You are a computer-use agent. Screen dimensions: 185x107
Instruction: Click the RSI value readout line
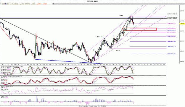[x=4, y=88]
